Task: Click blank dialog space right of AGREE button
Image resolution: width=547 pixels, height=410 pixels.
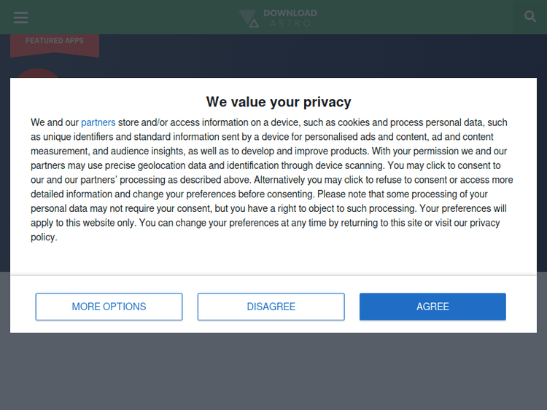Action: tap(521, 307)
